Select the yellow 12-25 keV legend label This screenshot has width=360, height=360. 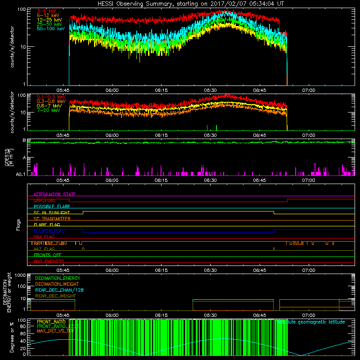49,20
